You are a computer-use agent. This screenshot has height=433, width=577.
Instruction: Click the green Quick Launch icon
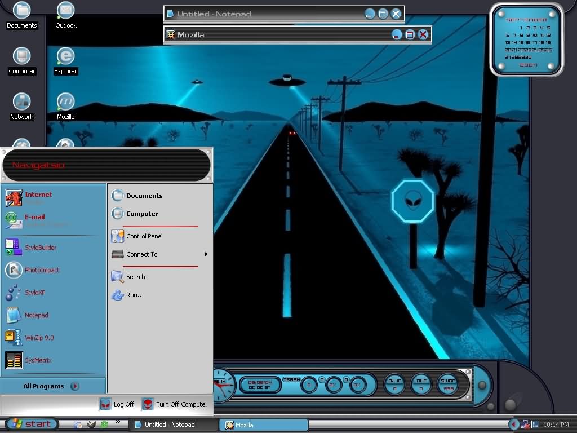coord(104,425)
